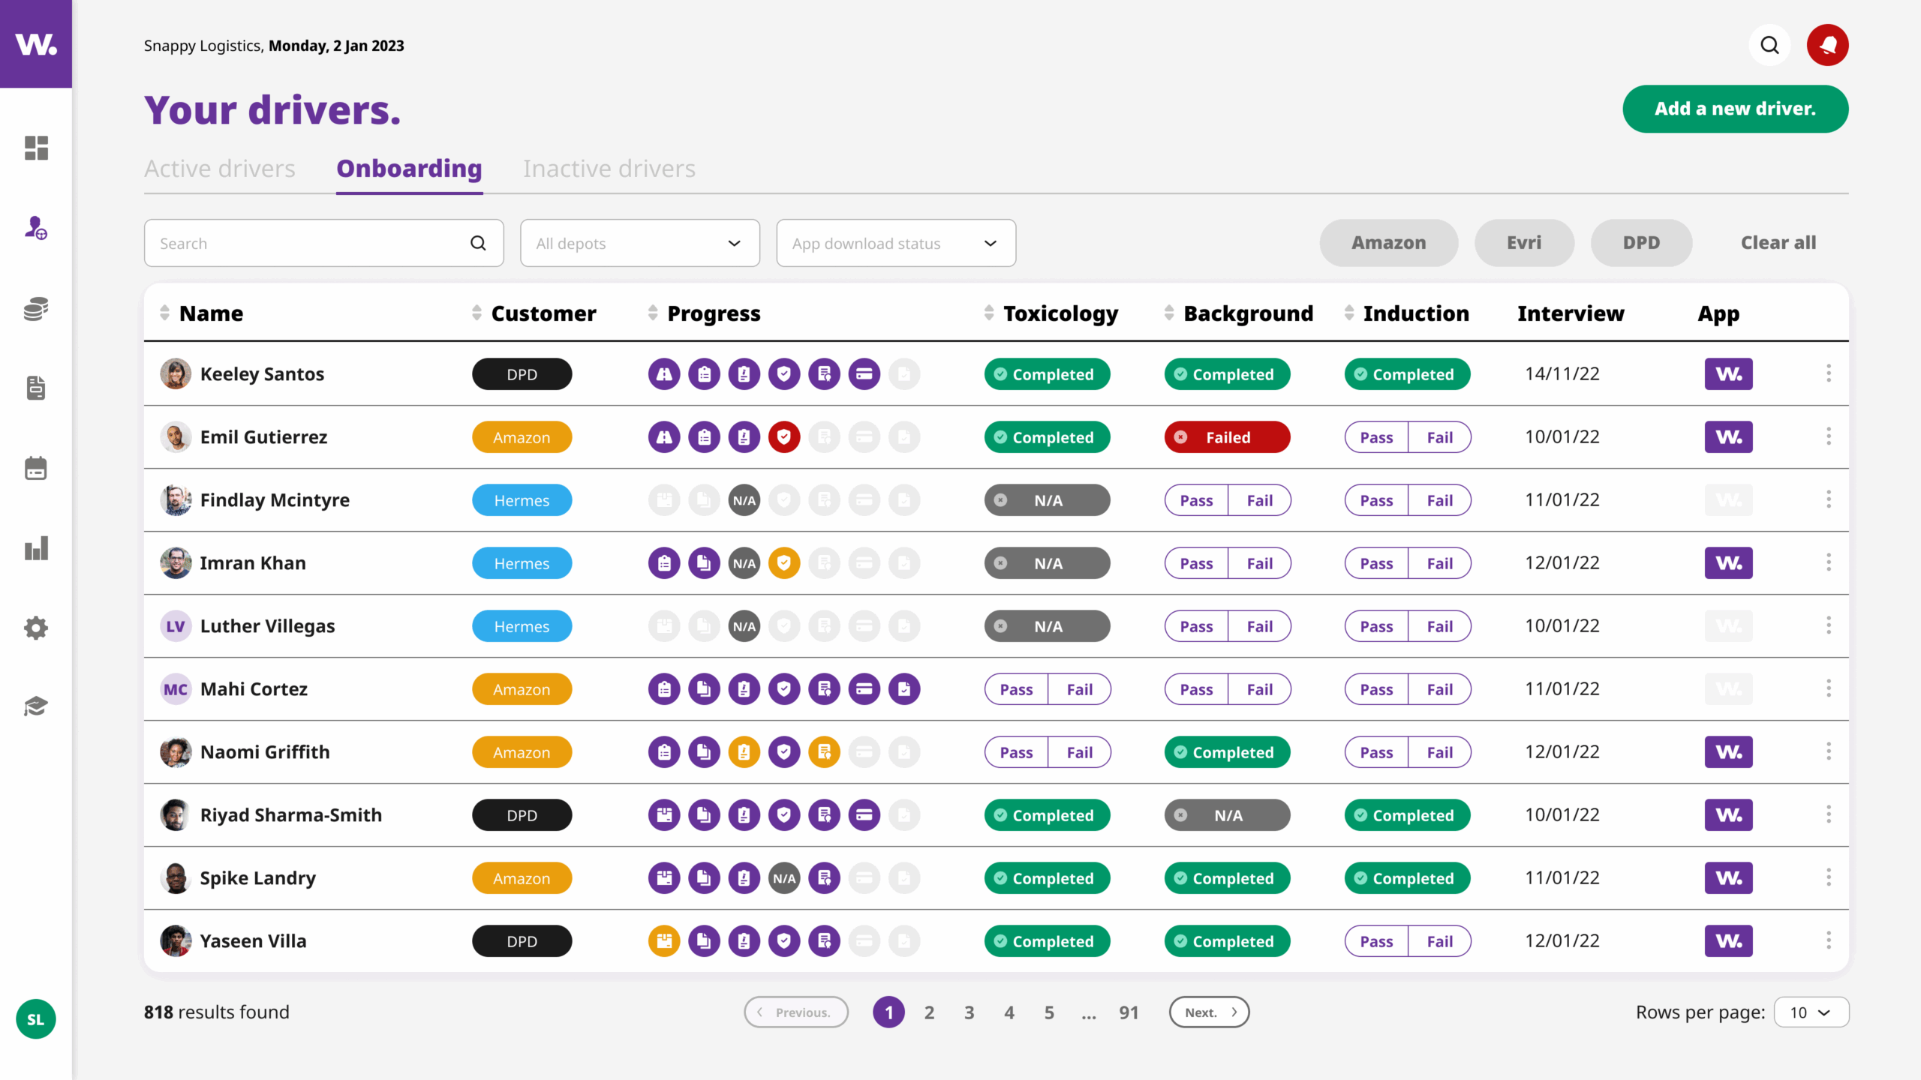Open the row menu for Keeley Santos
Viewport: 1921px width, 1080px height.
coord(1829,373)
